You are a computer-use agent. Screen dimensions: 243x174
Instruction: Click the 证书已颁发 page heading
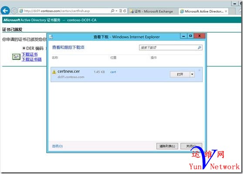(x=12, y=30)
